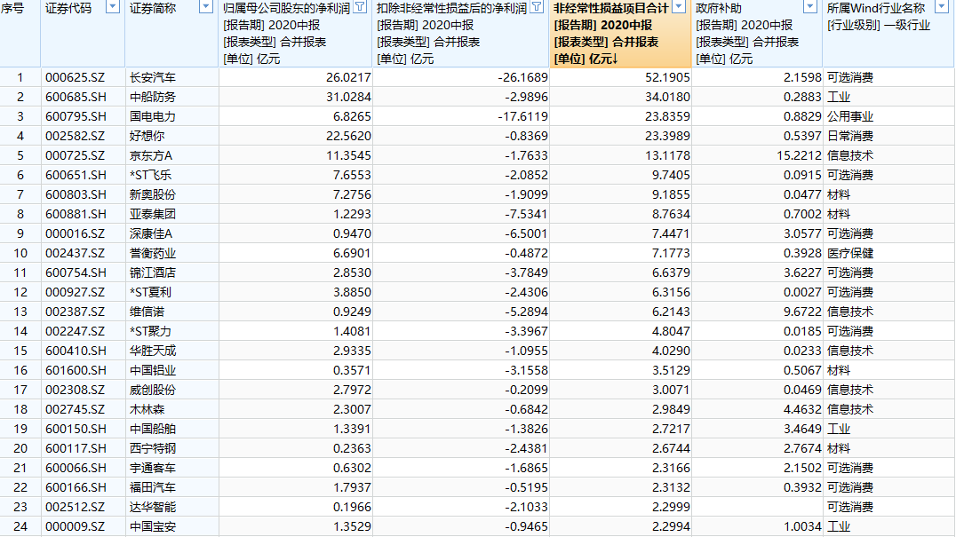Click filter icon on 归属母公司股东的净利润 column
The height and width of the screenshot is (537, 956).
(x=361, y=7)
